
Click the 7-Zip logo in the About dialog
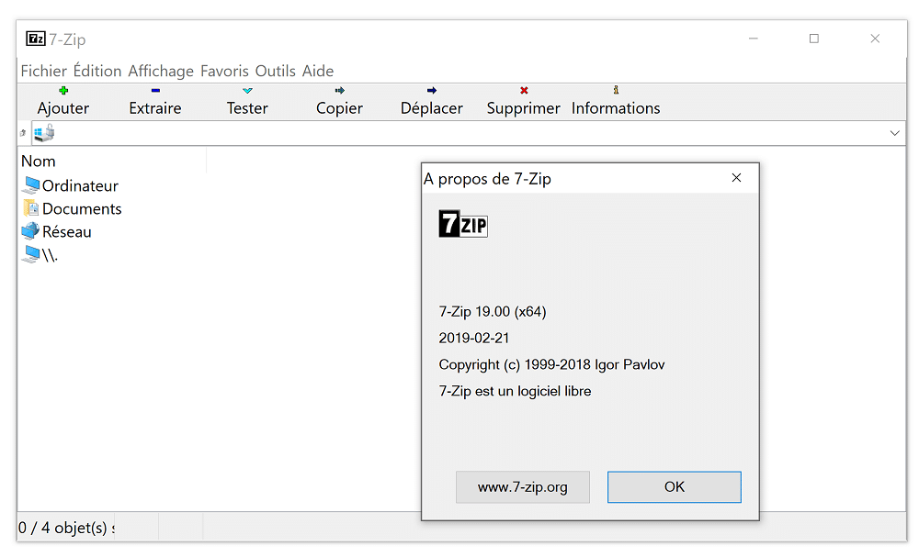(463, 224)
